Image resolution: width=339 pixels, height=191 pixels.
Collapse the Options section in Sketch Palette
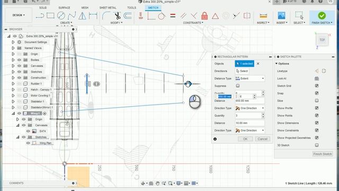click(x=276, y=64)
